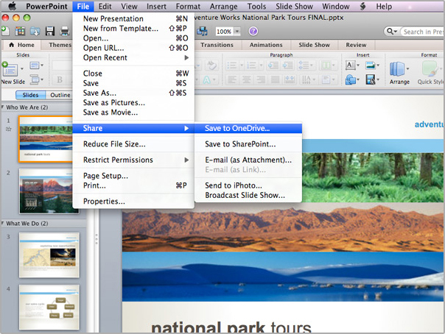Select slide 3 thumbnail with map
Viewport: 445px width, 334px height.
49,255
